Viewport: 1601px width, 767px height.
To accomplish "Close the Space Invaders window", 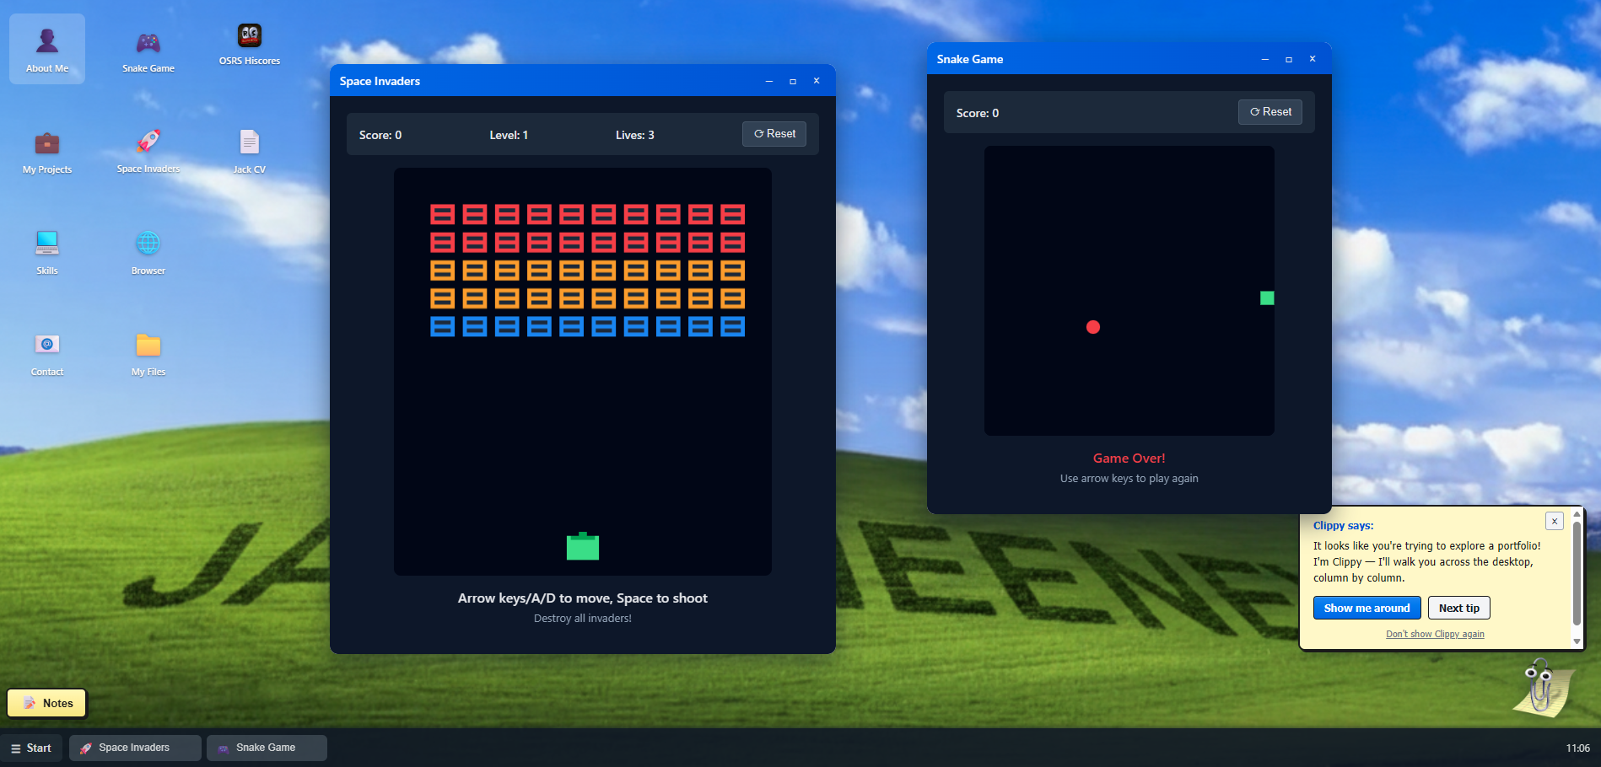I will (816, 81).
